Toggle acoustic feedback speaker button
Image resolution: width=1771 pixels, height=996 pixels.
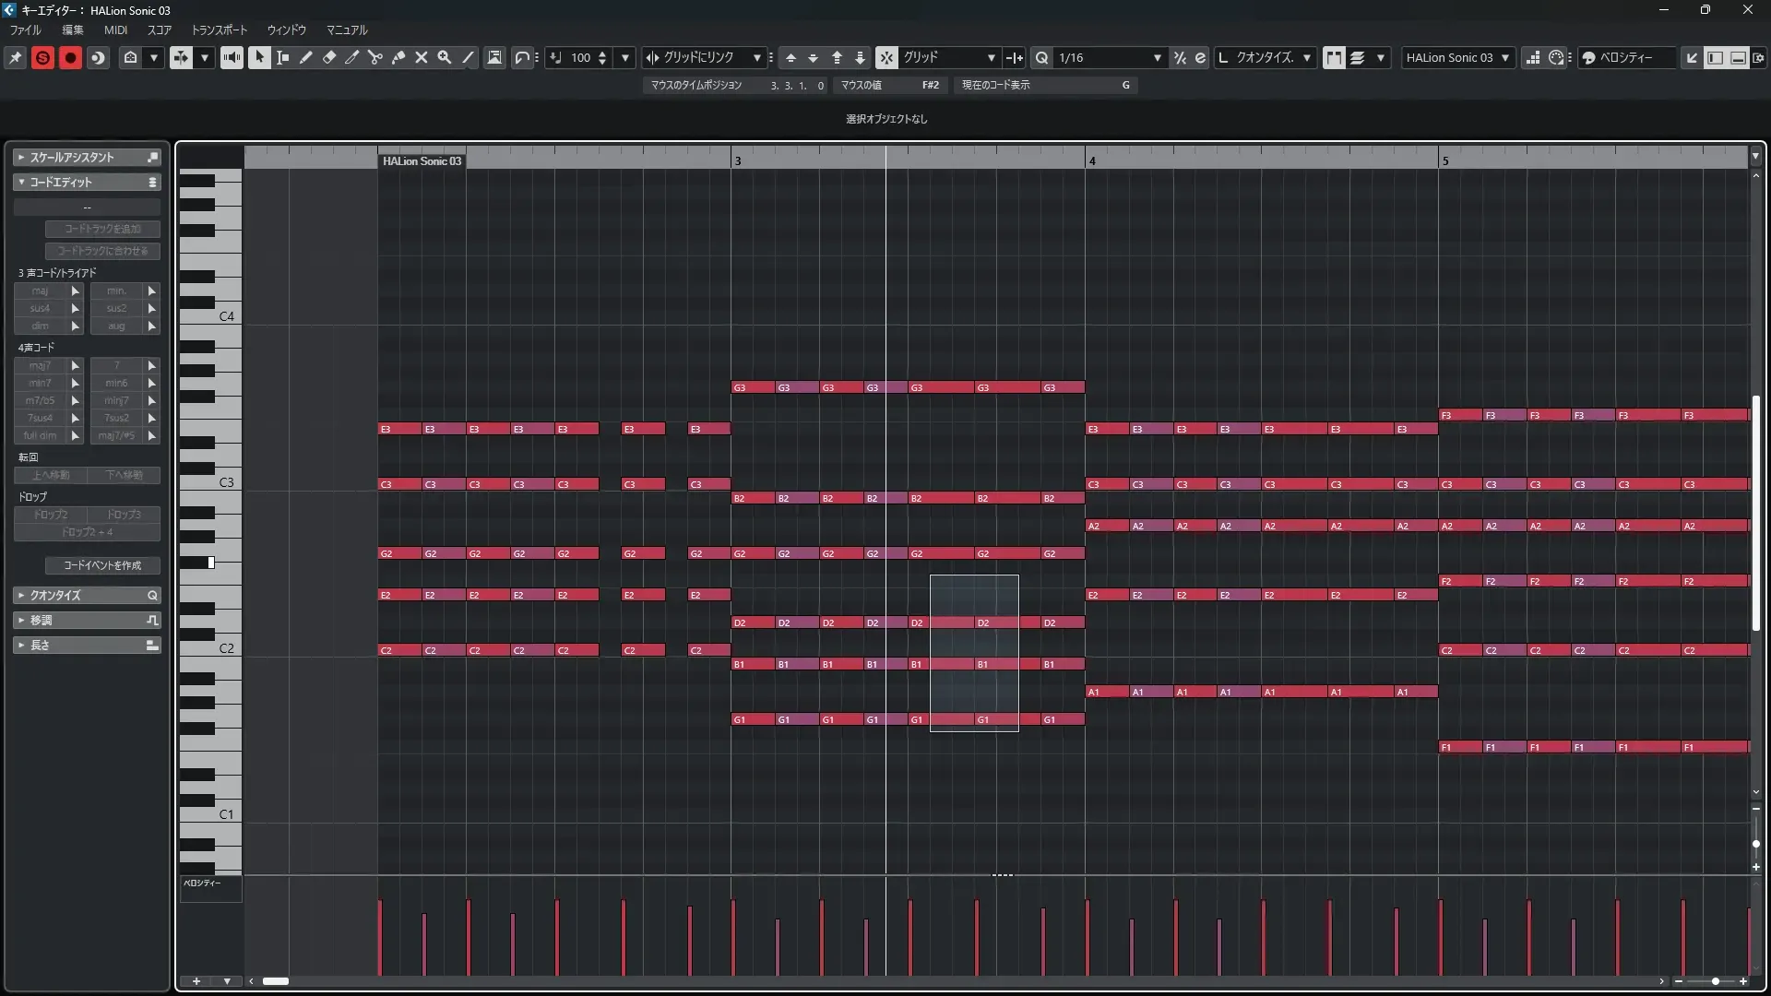(232, 57)
